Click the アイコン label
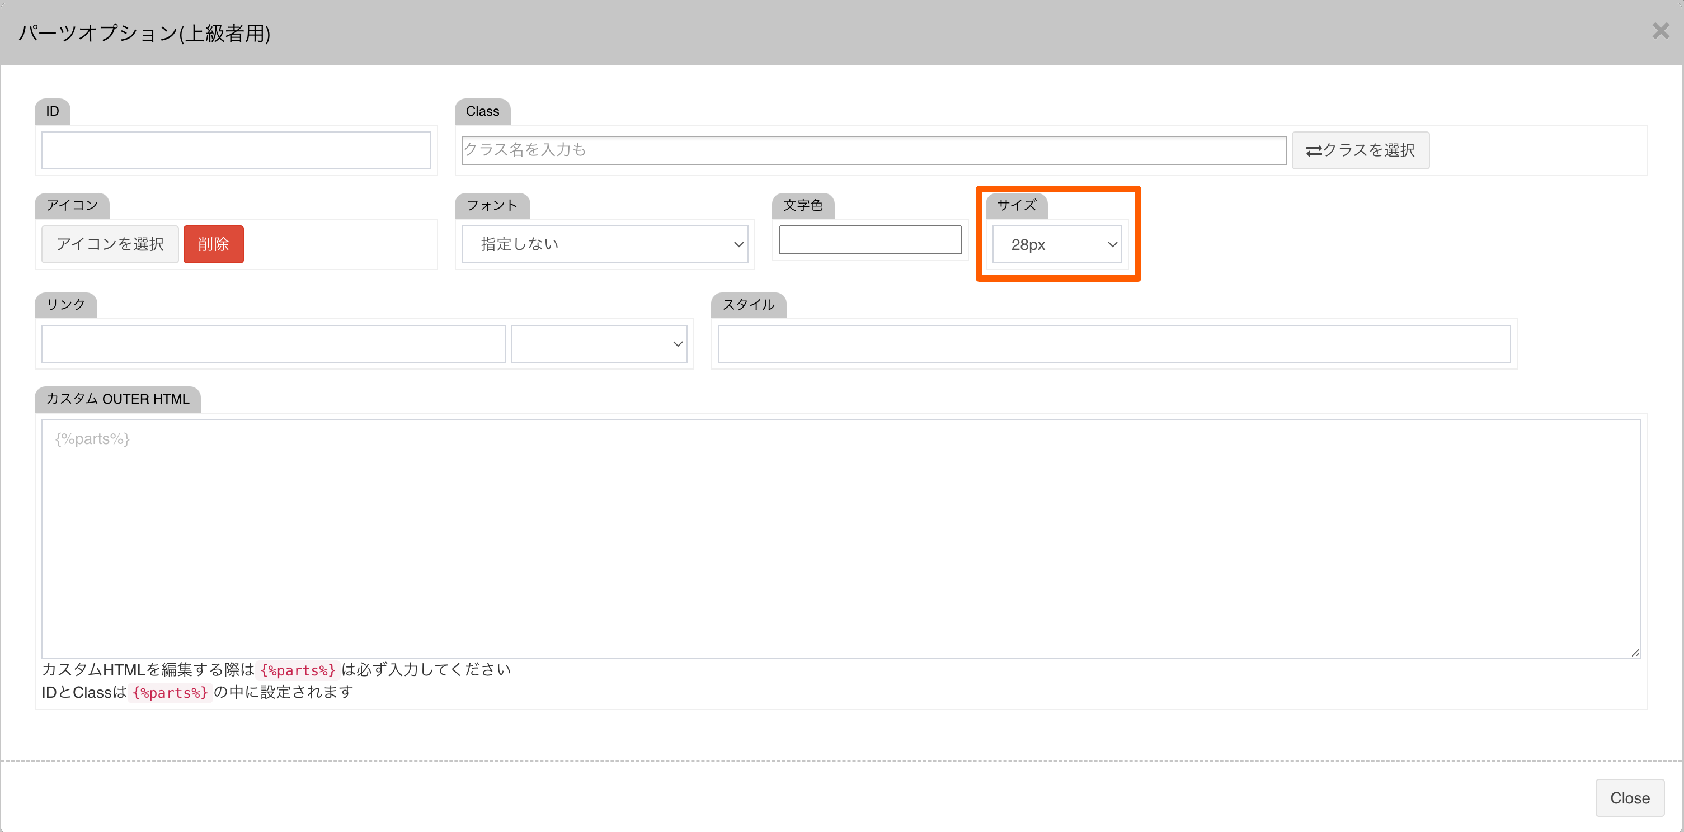1684x832 pixels. [x=72, y=206]
